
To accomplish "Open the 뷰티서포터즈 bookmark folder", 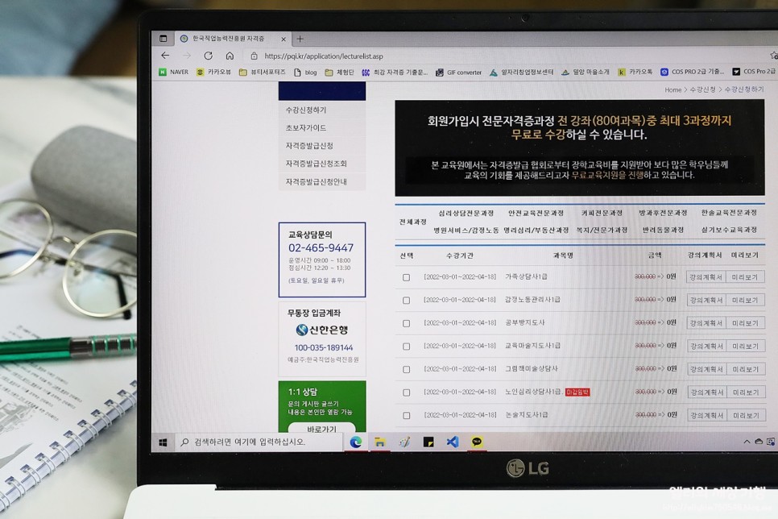I will point(263,72).
